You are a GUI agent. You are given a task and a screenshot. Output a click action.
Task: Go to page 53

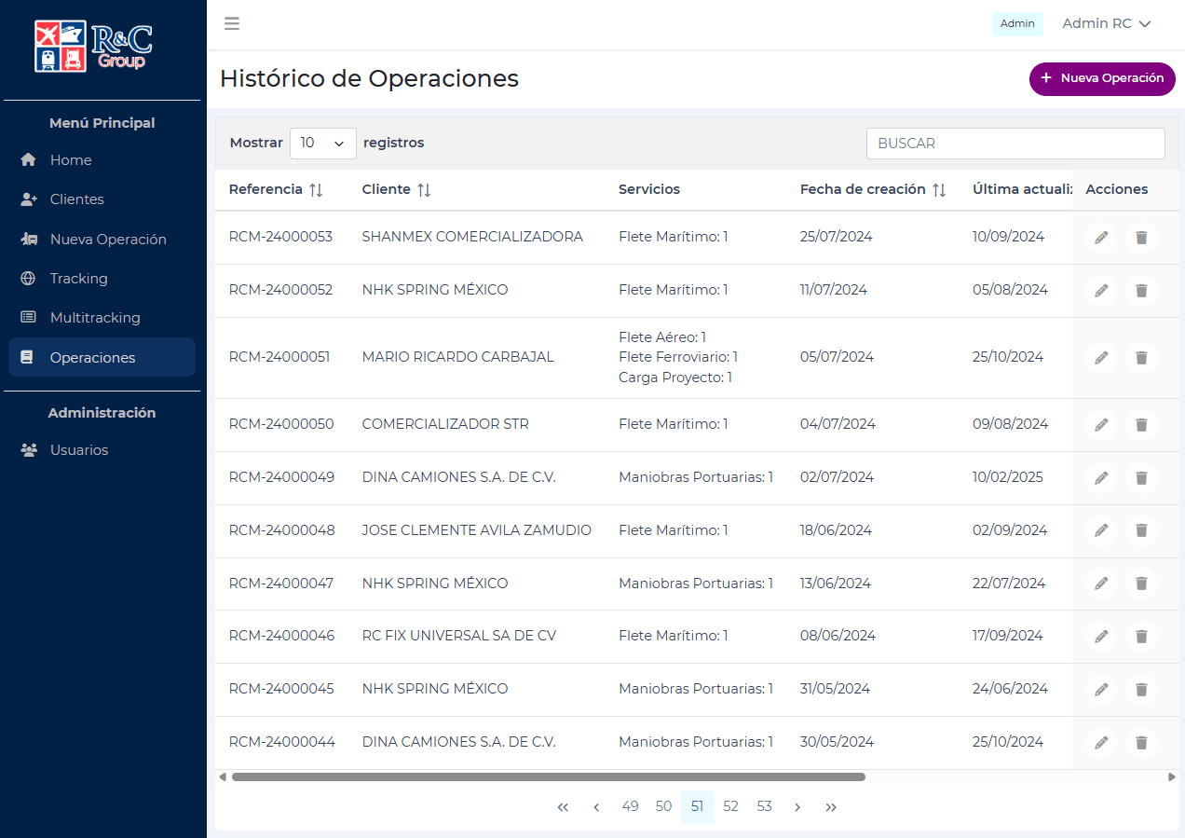tap(764, 807)
